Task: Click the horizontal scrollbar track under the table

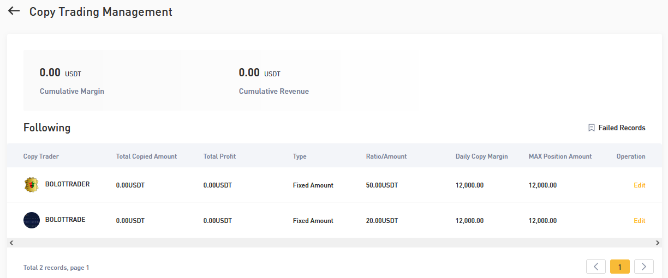Action: [334, 243]
